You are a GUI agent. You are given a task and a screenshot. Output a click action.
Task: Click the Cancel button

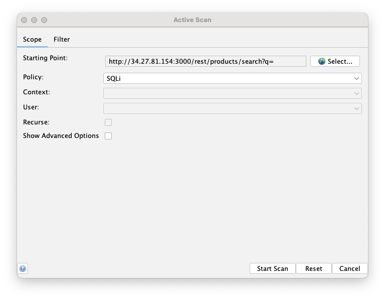[x=349, y=268]
